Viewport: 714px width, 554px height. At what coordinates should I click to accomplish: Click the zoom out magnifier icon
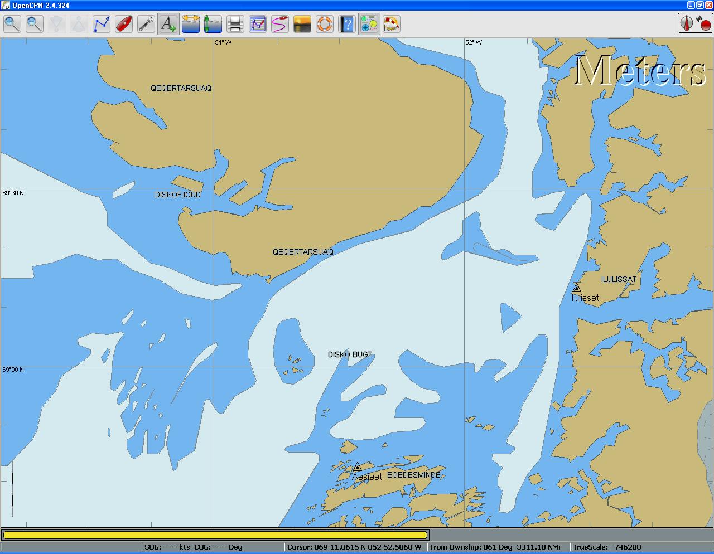pos(35,24)
